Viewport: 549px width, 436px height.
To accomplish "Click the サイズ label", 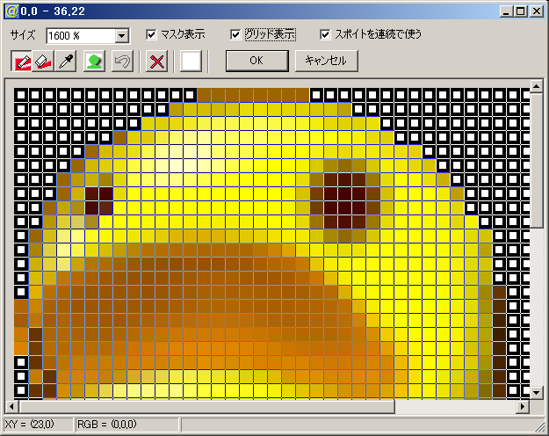I will tap(23, 35).
